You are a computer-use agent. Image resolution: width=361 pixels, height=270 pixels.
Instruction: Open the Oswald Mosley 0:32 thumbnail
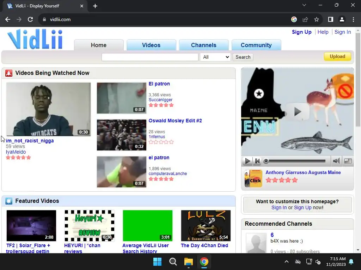122,135
